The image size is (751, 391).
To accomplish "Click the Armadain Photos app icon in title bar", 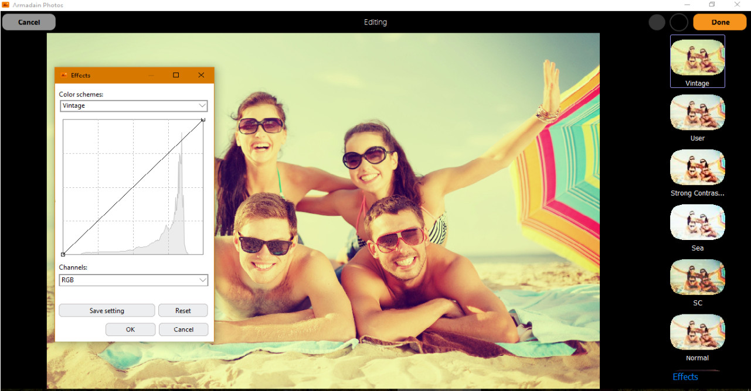I will (x=5, y=5).
